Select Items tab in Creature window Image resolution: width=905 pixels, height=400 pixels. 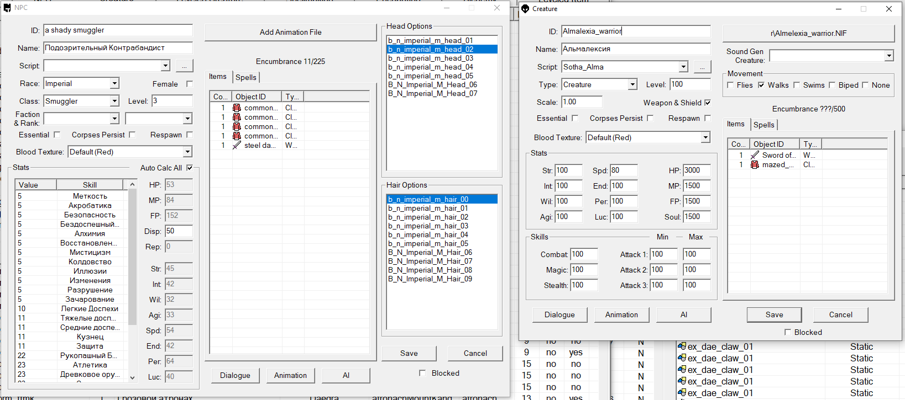point(736,124)
